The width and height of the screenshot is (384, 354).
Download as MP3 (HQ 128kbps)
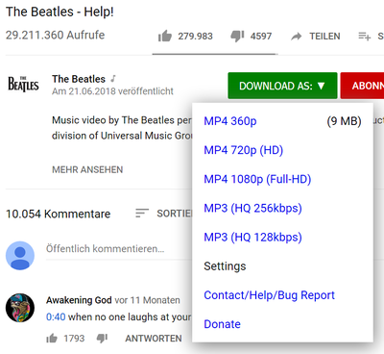coord(252,238)
